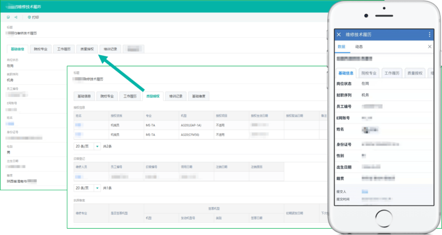
Task: Select 基础维度 tab in inset window
Action: pyautogui.click(x=199, y=96)
